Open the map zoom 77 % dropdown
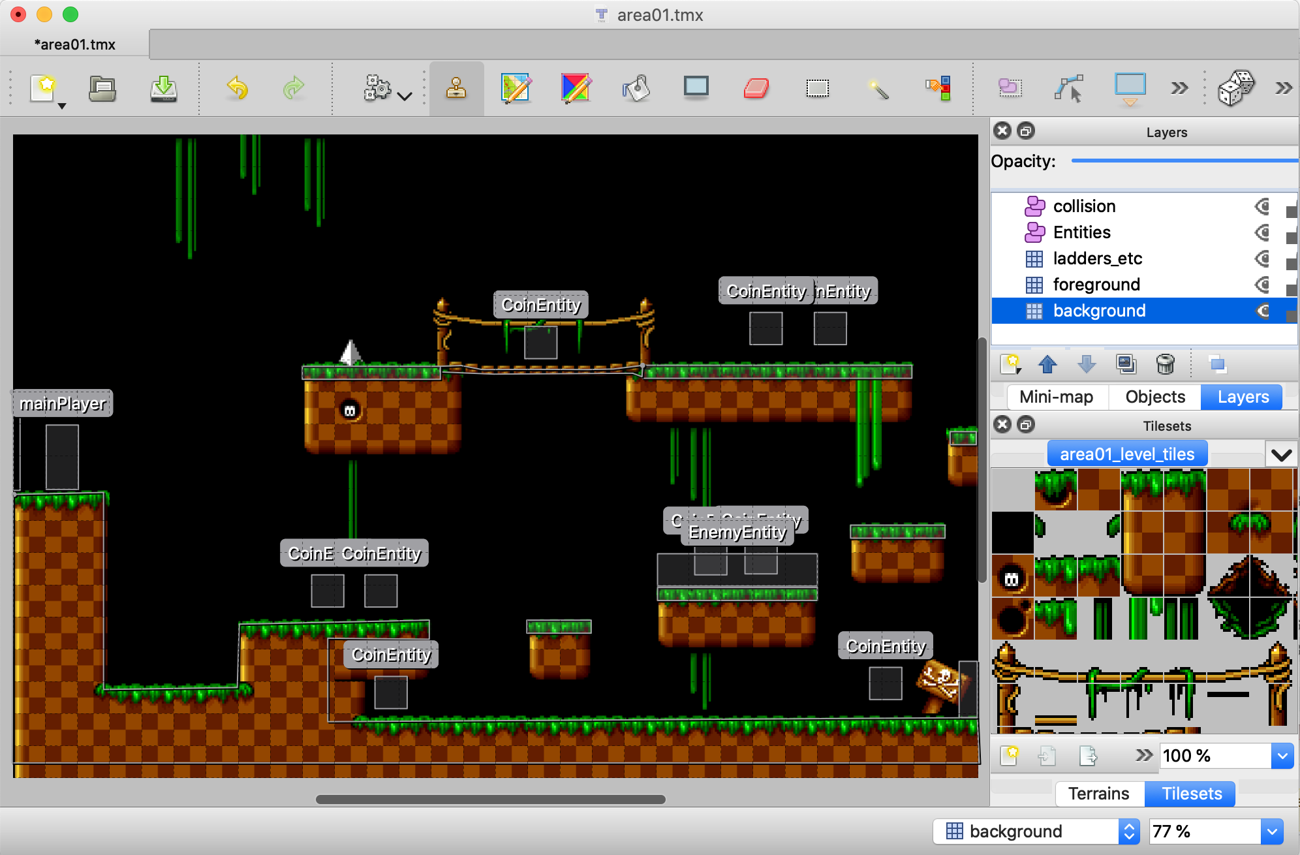This screenshot has width=1300, height=855. [x=1271, y=831]
